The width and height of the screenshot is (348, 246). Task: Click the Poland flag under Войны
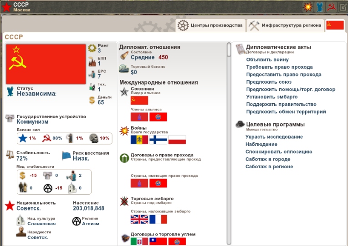[177, 140]
